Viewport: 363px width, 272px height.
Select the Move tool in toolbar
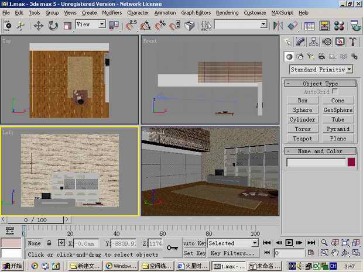pyautogui.click(x=39, y=26)
